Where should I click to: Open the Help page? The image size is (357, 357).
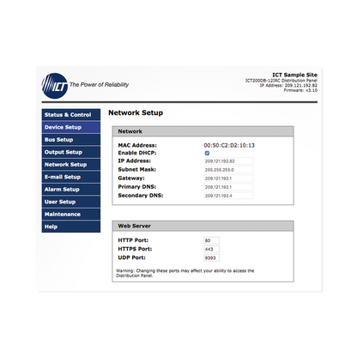[x=71, y=227]
